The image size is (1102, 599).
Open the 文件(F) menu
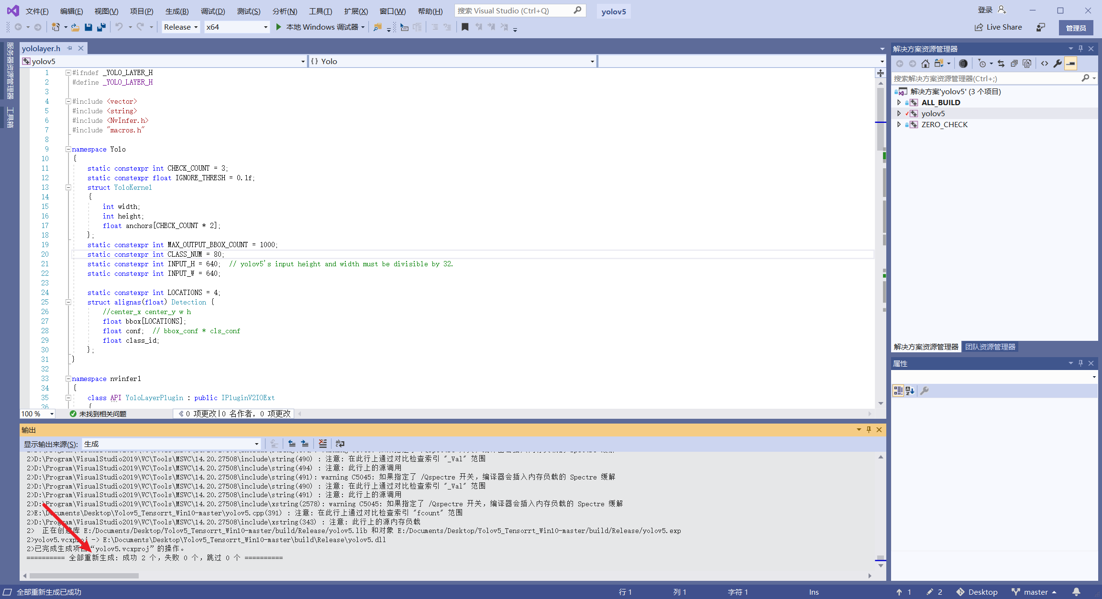pos(37,11)
